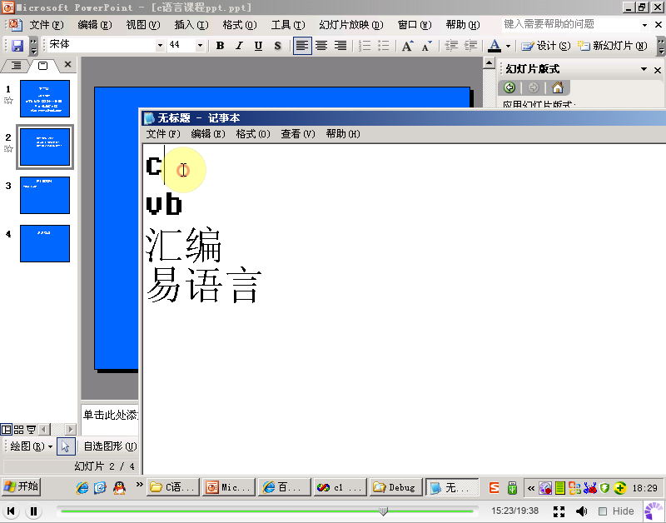Screen dimensions: 666x523
Task: Click the increase font size icon
Action: pyautogui.click(x=407, y=46)
